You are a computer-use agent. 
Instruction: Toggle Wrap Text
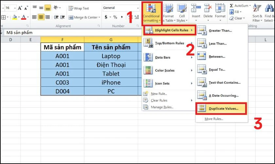tap(79, 8)
